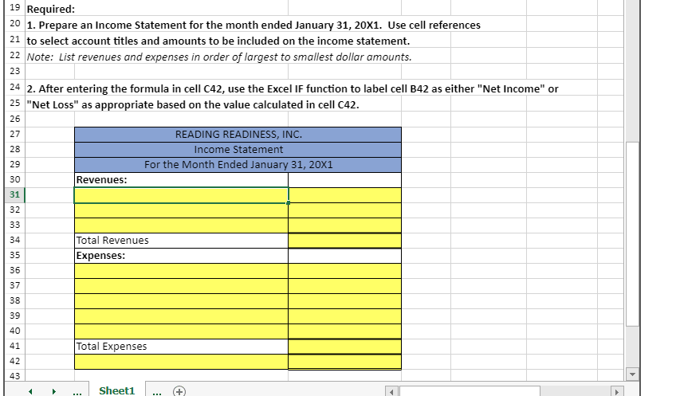Click the 'Total Expenses' label cell

[x=181, y=347]
